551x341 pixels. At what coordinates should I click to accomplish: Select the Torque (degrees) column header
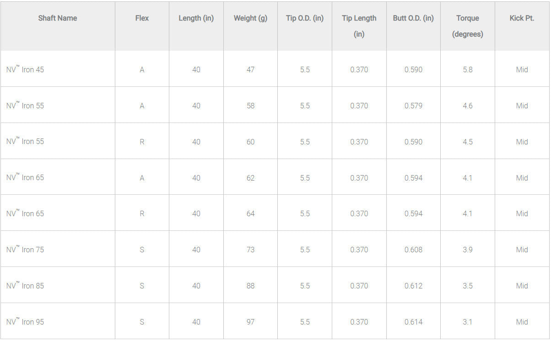(467, 26)
